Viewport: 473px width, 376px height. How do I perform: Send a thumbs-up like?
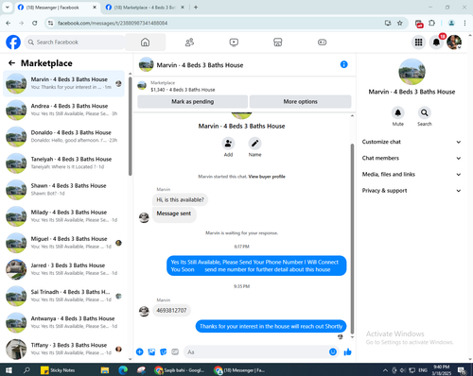(347, 351)
